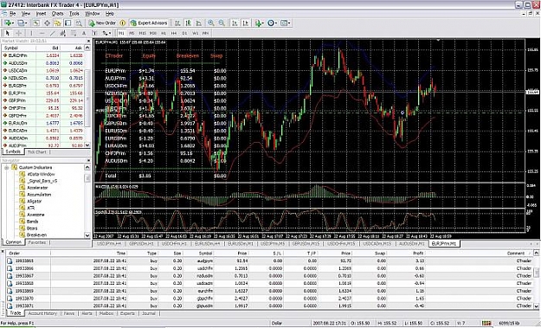Click the yellow MetaEditor icon
This screenshot has width=541, height=328.
123,23
